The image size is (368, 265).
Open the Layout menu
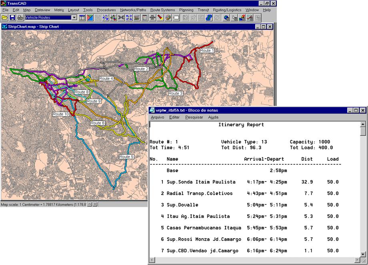(74, 10)
